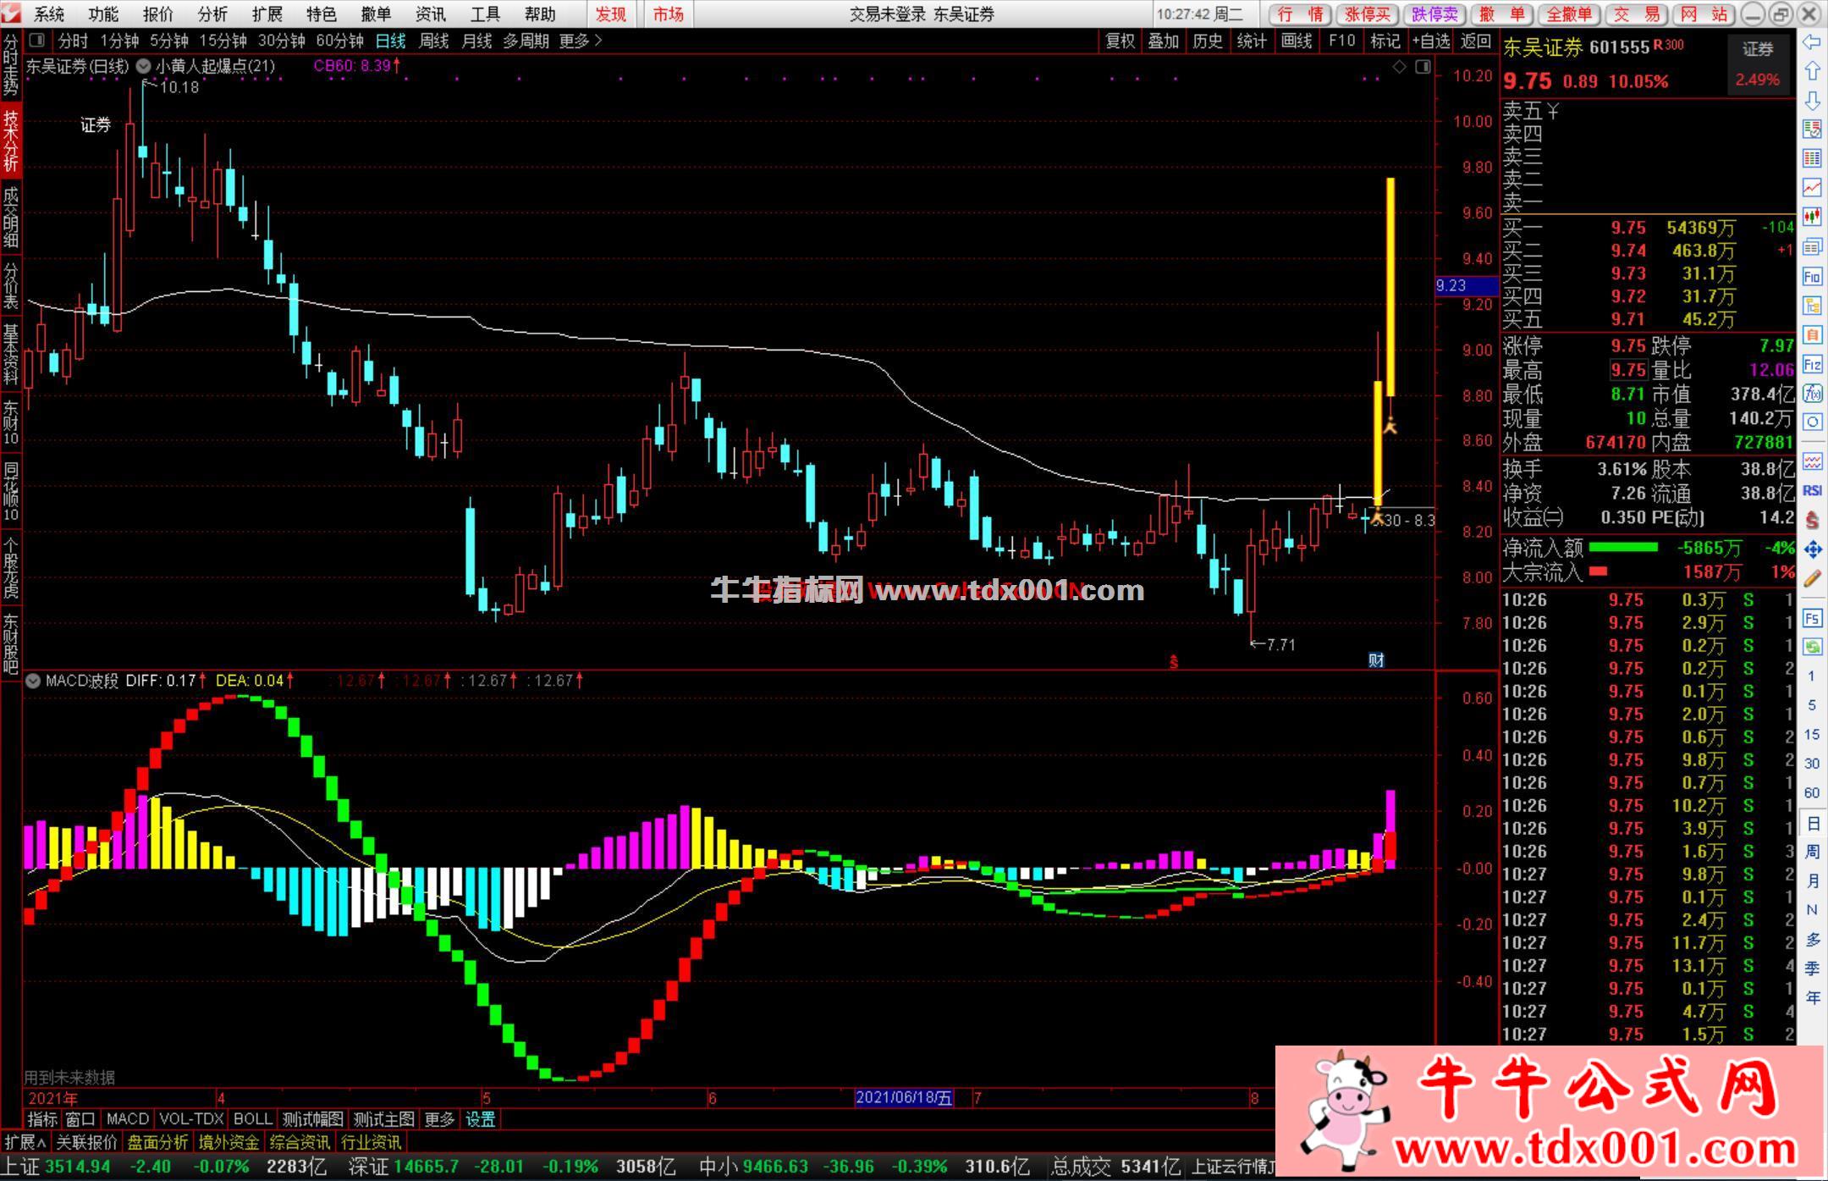This screenshot has height=1181, width=1828.
Task: Click the tree structure icon in right toolbar
Action: (1812, 306)
